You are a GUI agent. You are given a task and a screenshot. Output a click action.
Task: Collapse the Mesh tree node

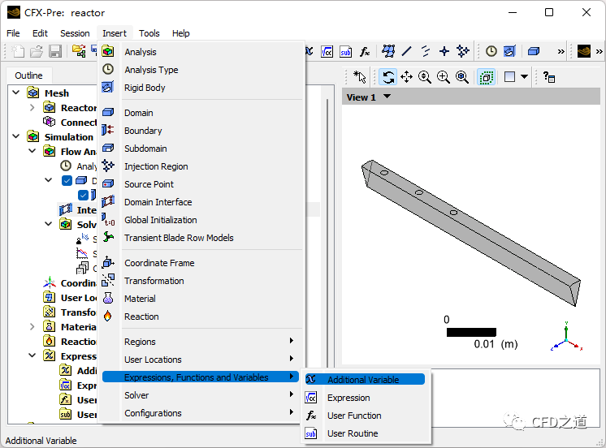pos(16,93)
